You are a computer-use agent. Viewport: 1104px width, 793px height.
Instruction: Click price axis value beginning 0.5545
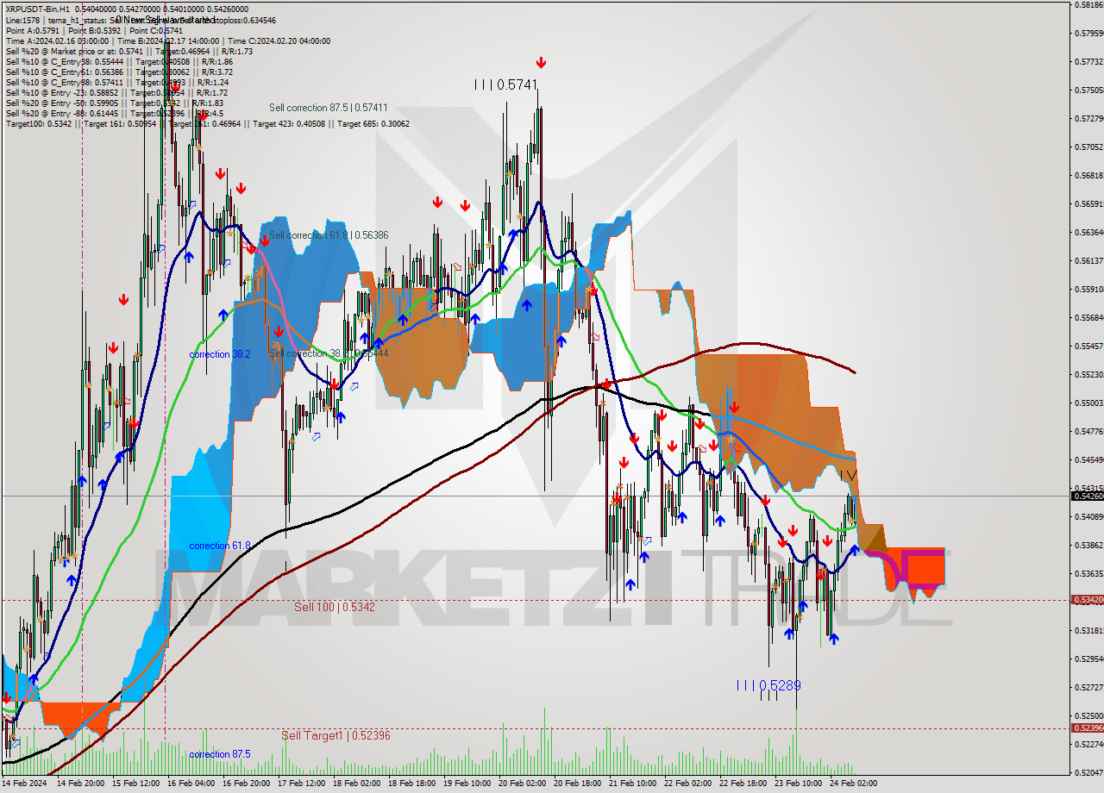(x=1088, y=346)
